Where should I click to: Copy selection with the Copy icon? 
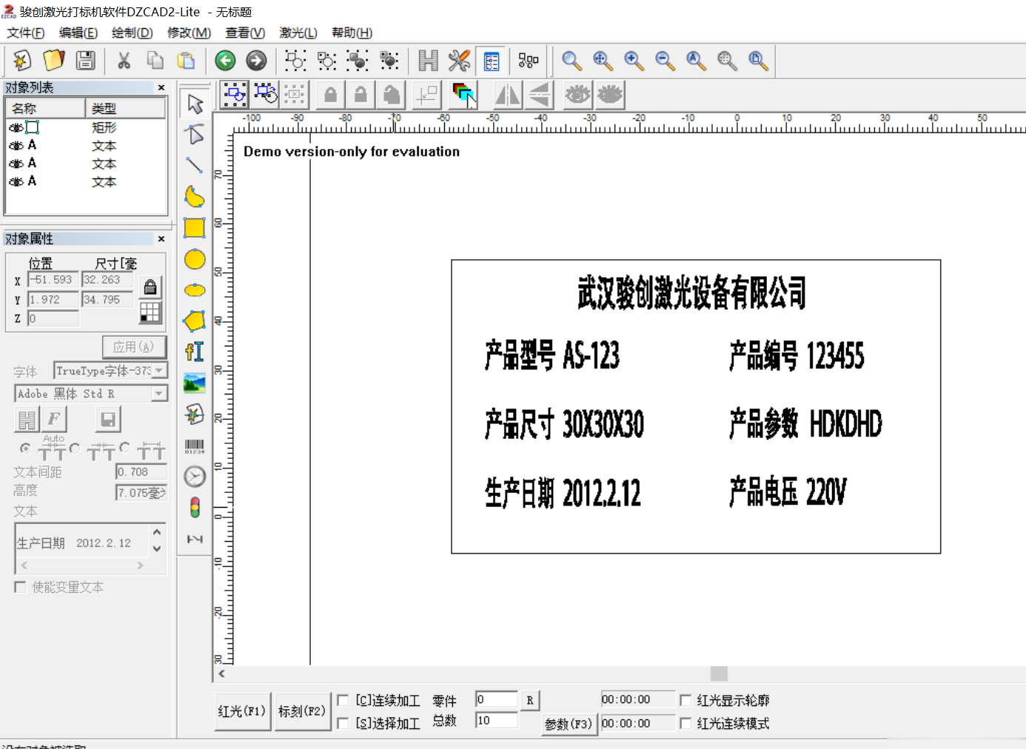pos(155,61)
